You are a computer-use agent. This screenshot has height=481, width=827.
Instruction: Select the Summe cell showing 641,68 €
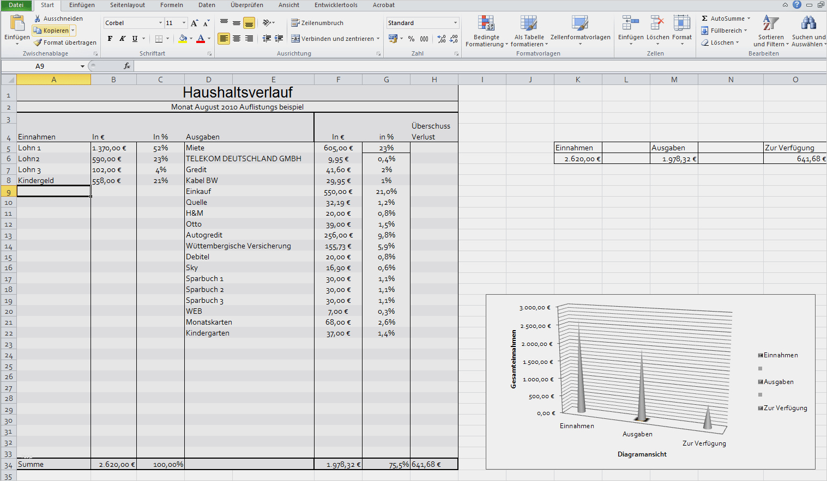(434, 465)
